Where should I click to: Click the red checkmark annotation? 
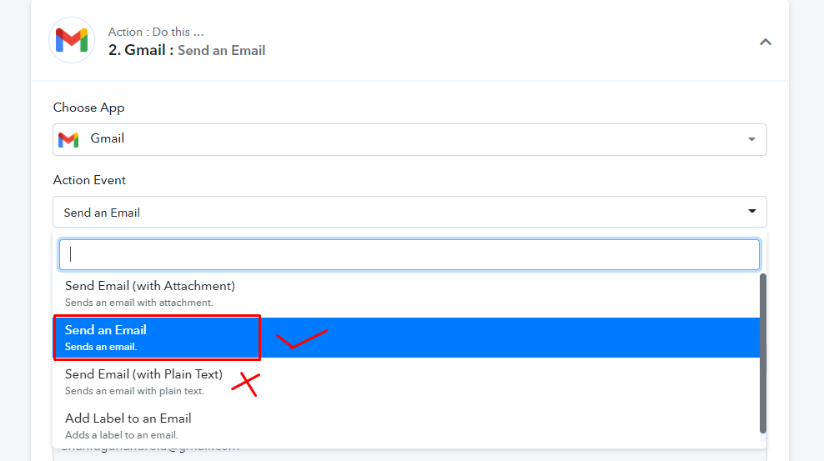(302, 338)
